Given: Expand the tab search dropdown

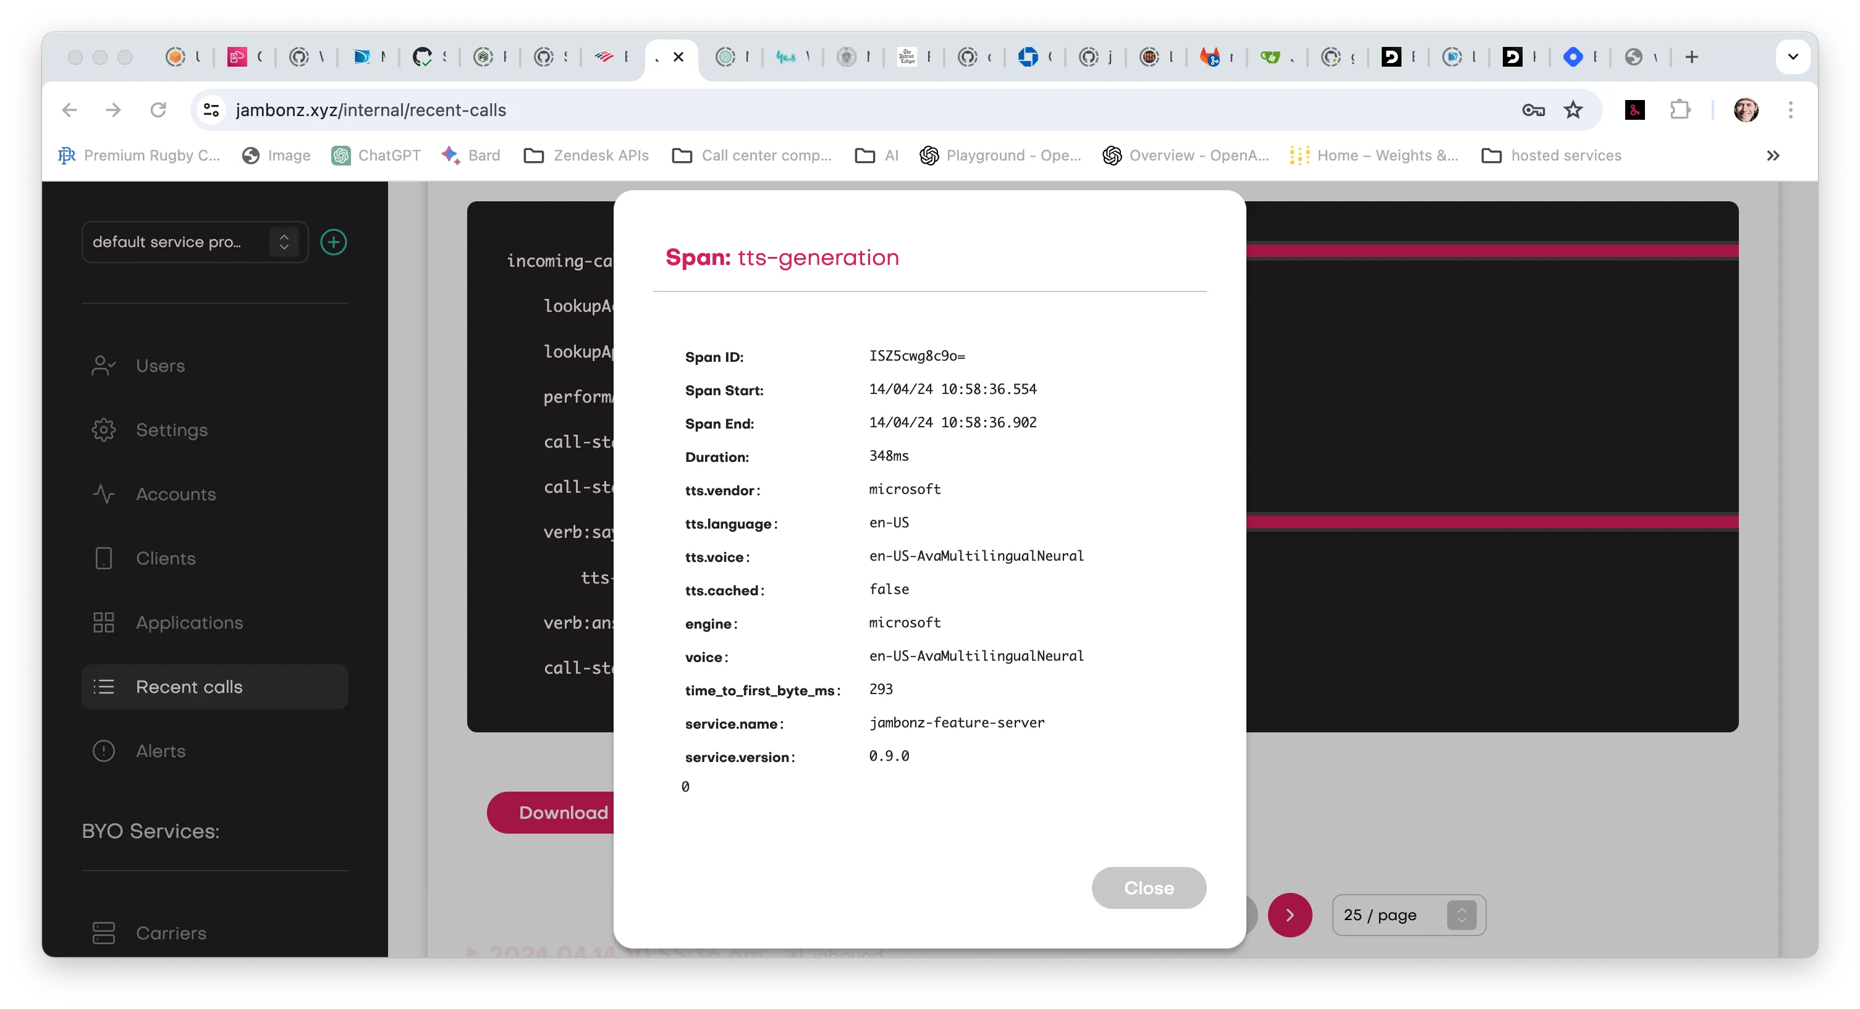Looking at the screenshot, I should tap(1792, 56).
